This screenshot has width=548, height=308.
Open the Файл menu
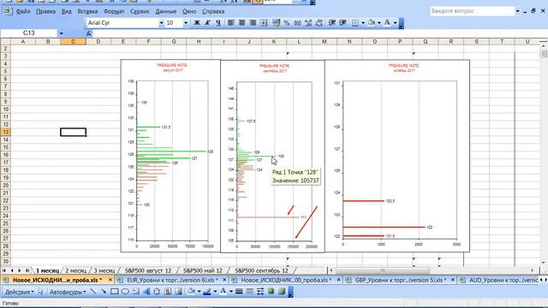[23, 11]
